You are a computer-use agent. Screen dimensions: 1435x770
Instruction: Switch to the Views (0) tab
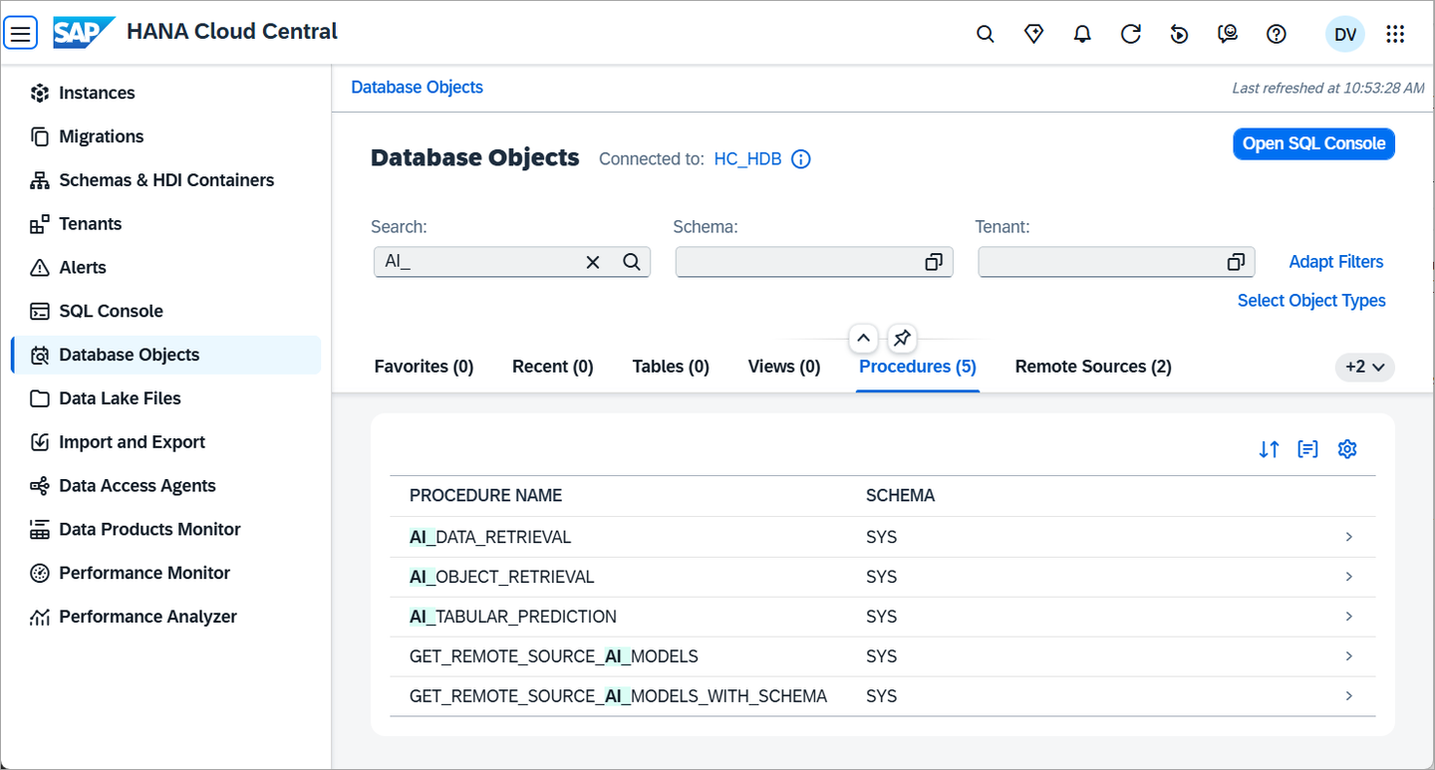pos(784,367)
